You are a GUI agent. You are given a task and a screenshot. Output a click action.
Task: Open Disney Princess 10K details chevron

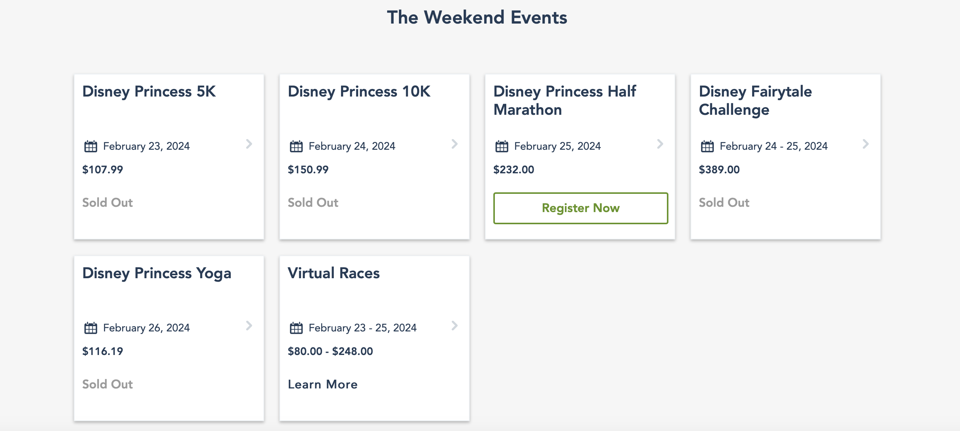[454, 144]
